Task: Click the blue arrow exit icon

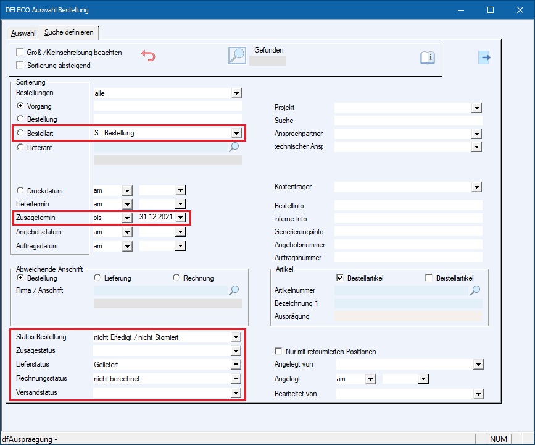Action: 485,57
